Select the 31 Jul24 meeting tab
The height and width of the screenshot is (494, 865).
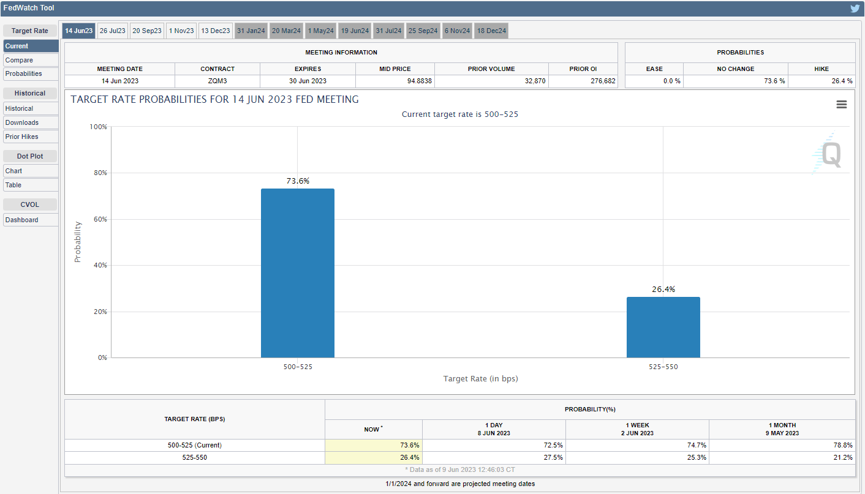pos(389,31)
